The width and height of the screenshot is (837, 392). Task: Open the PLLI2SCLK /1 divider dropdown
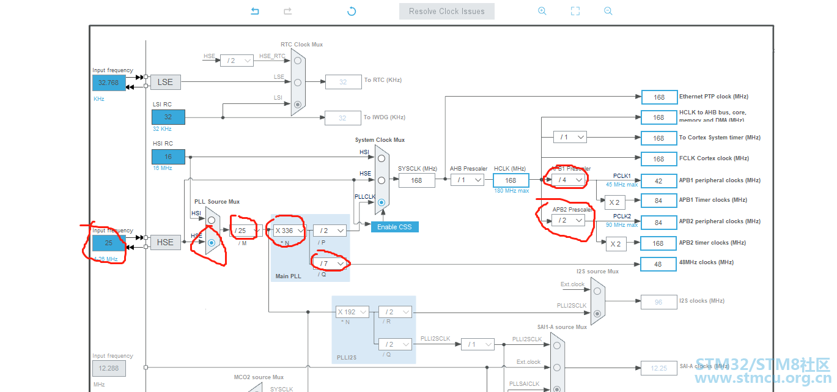point(477,344)
